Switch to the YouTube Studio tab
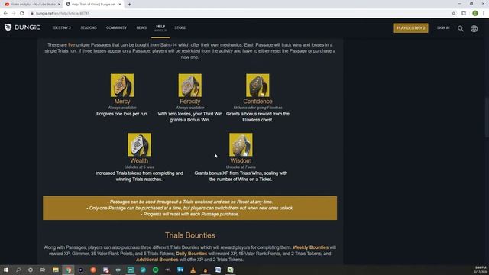The image size is (489, 275). tap(32, 5)
